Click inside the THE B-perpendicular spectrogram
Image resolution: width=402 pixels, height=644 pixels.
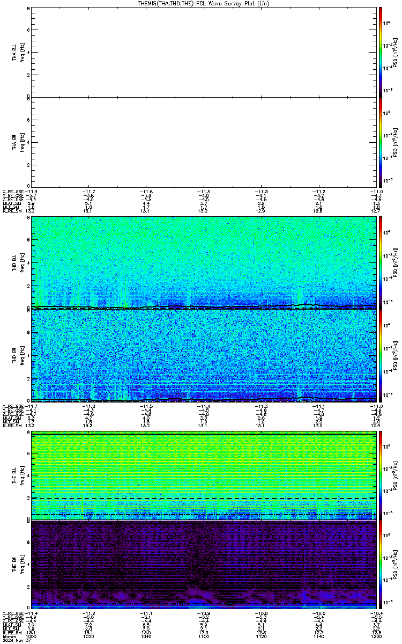(x=204, y=475)
